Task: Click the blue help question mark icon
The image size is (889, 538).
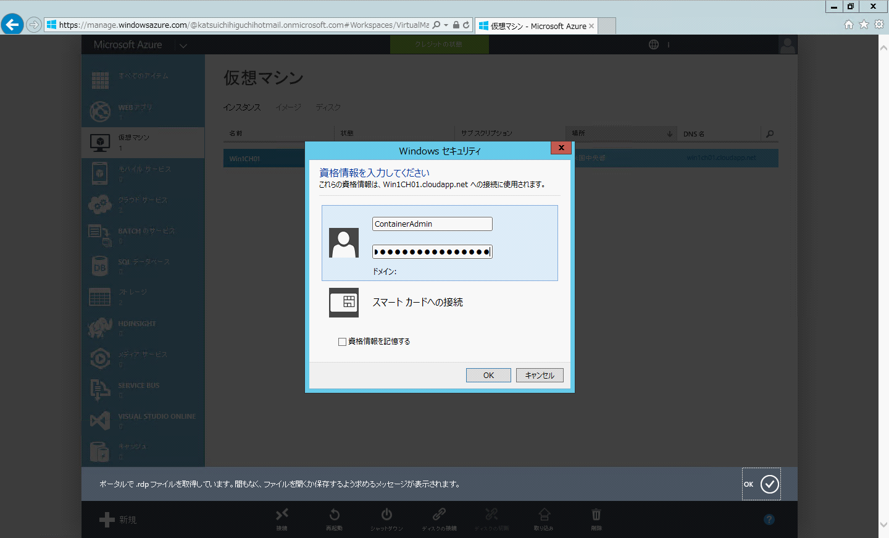Action: (x=769, y=519)
